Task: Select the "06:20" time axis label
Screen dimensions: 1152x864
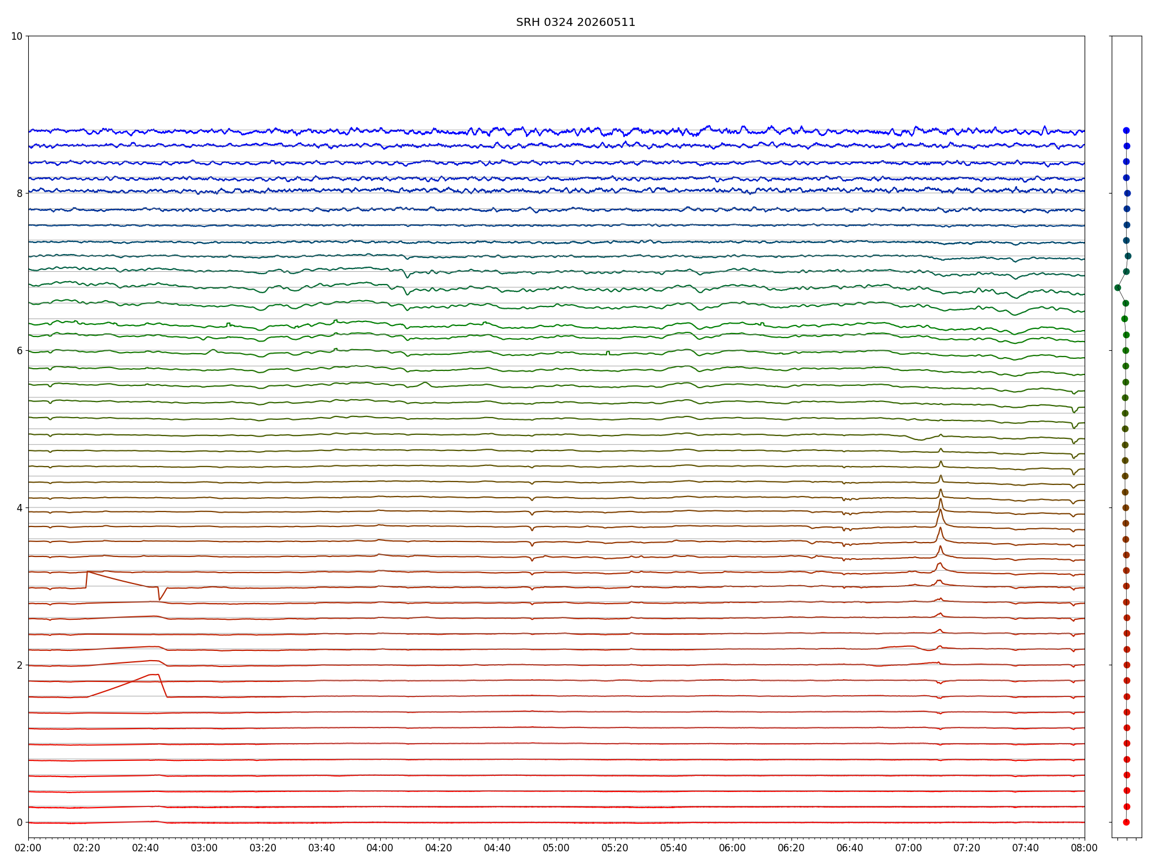Action: pyautogui.click(x=791, y=848)
